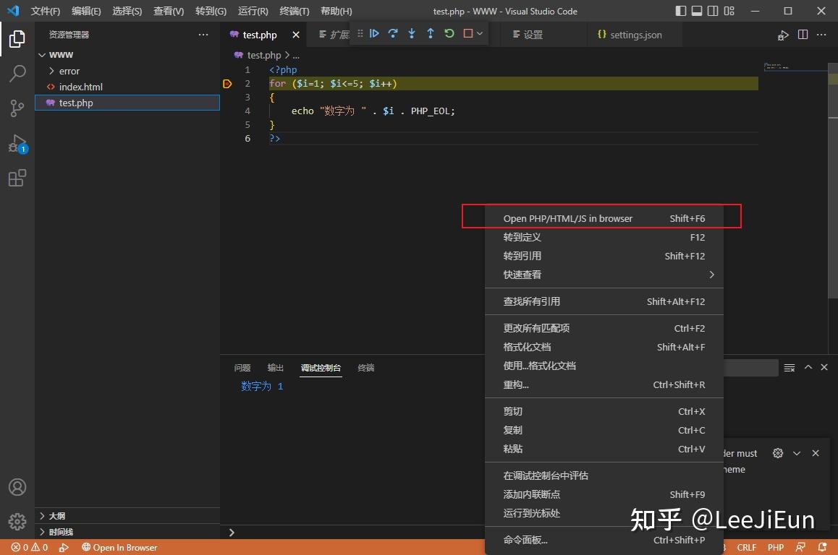Open Run and Debug view showing badge 1
Screen dimensions: 838x555
tap(17, 143)
